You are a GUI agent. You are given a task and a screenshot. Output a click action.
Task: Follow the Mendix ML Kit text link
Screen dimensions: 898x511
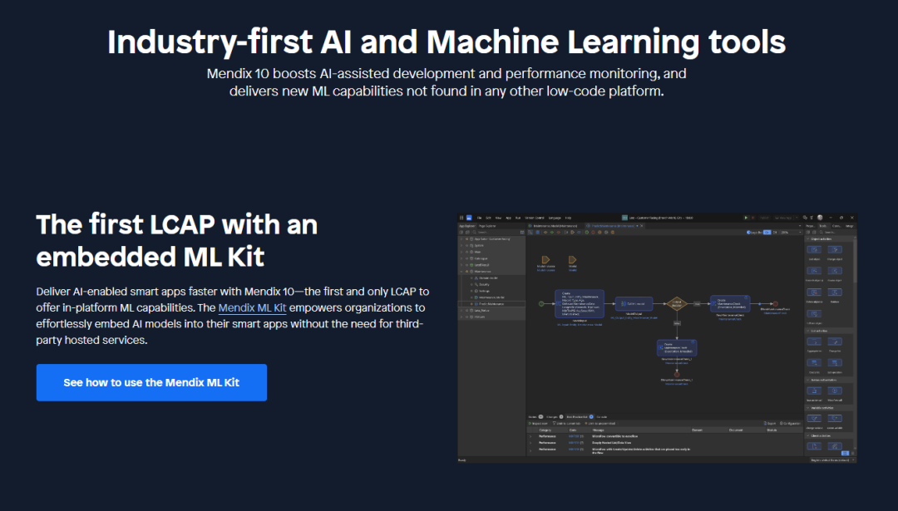[x=252, y=307]
